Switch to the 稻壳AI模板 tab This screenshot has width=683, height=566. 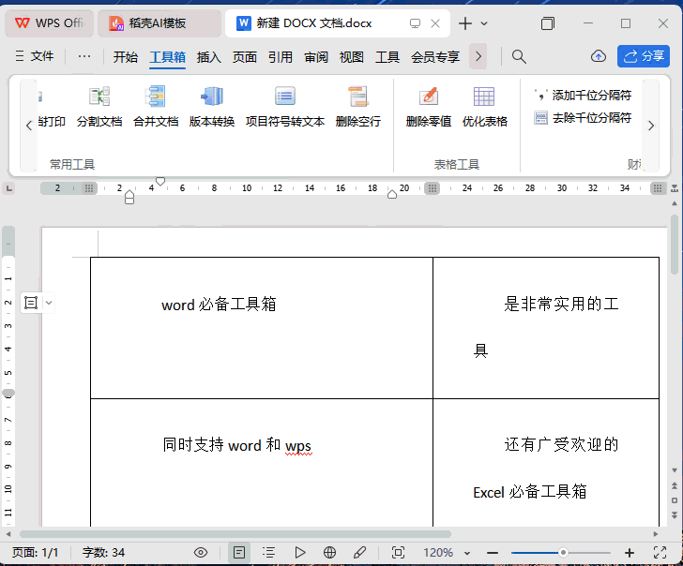click(x=159, y=23)
